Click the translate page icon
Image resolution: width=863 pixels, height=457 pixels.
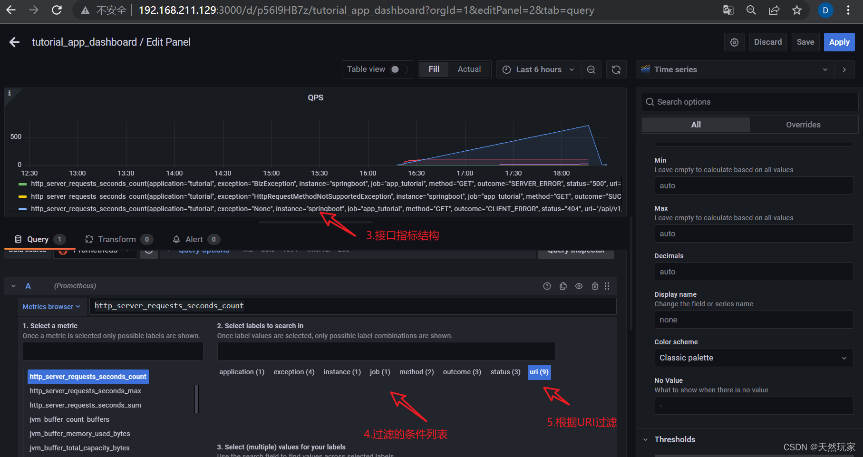tap(728, 10)
